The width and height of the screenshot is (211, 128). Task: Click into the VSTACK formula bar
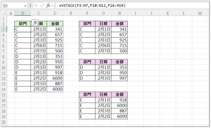(132, 6)
